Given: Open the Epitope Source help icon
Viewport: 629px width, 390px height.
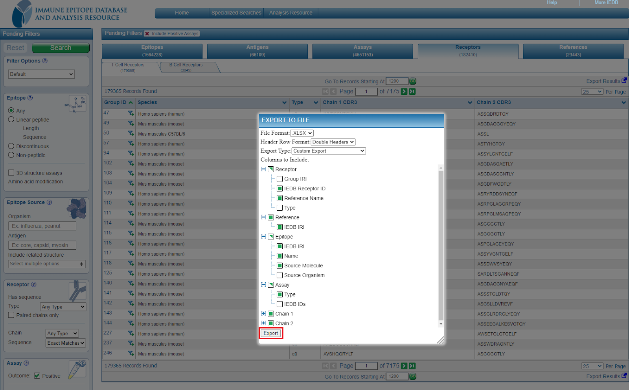Looking at the screenshot, I should pyautogui.click(x=49, y=202).
